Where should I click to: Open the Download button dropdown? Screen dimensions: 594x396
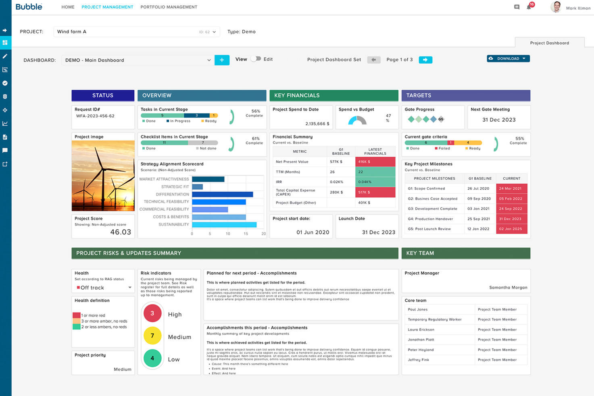coord(508,58)
